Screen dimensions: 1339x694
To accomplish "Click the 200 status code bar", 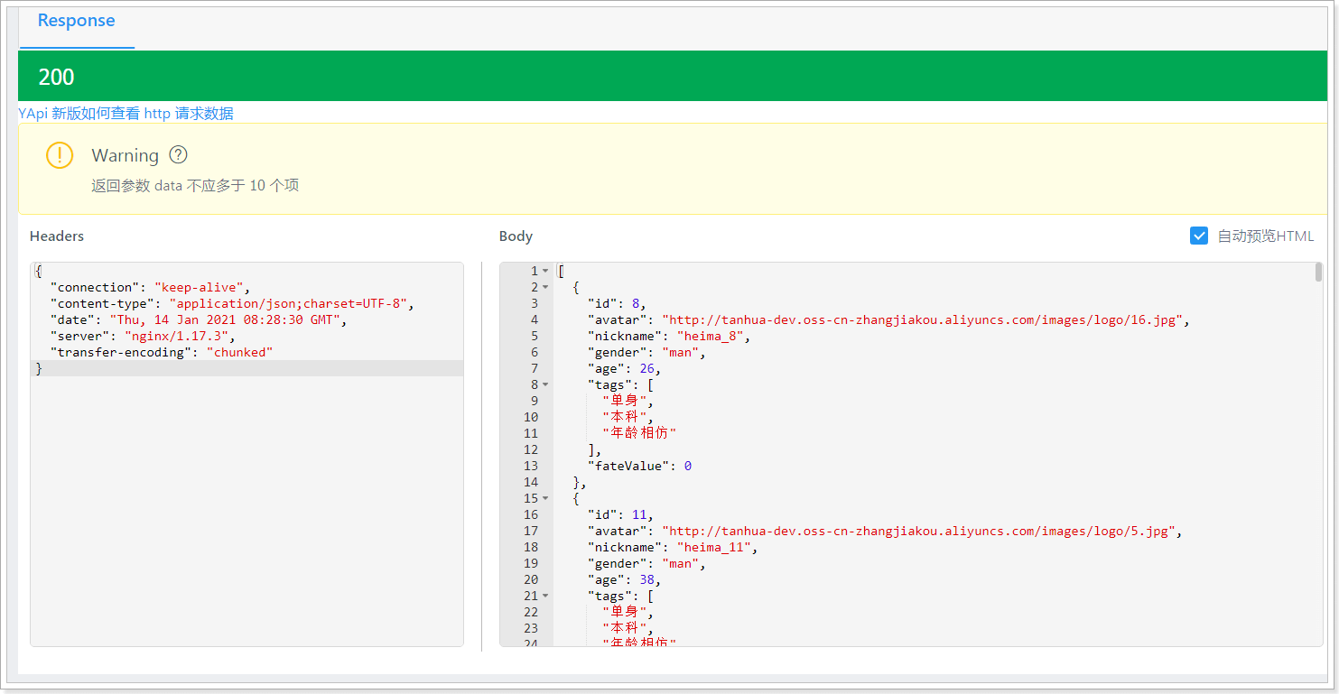I will click(x=673, y=77).
